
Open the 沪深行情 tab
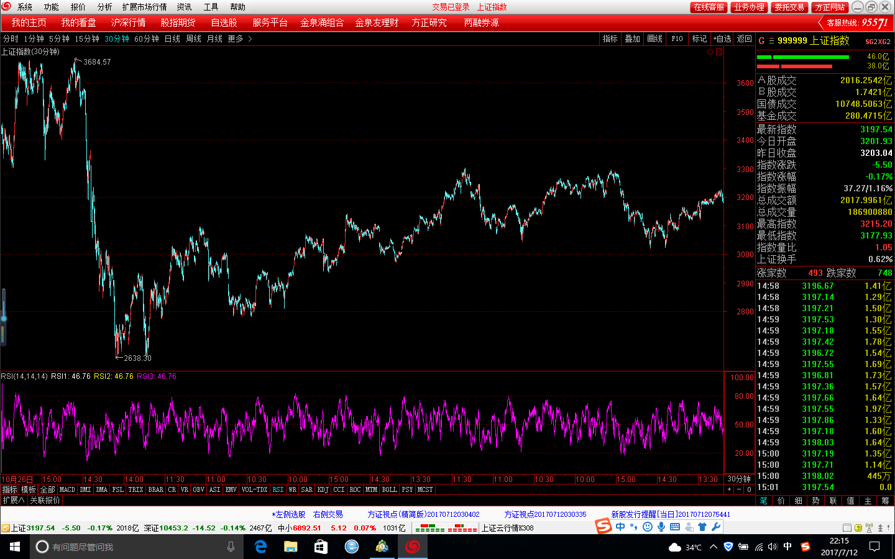coord(129,22)
